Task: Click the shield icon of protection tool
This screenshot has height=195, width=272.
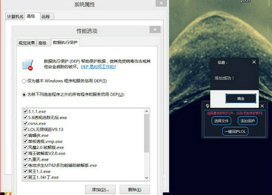Action: click(x=208, y=106)
